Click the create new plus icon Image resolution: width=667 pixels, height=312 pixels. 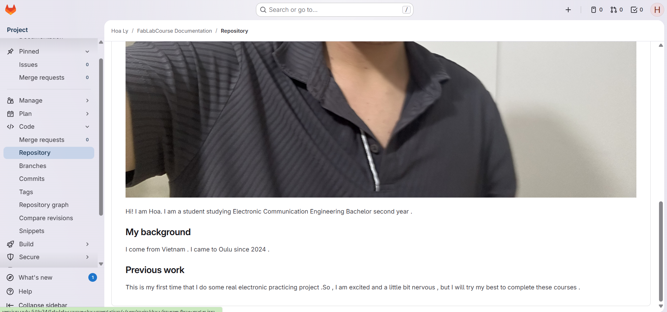point(568,10)
